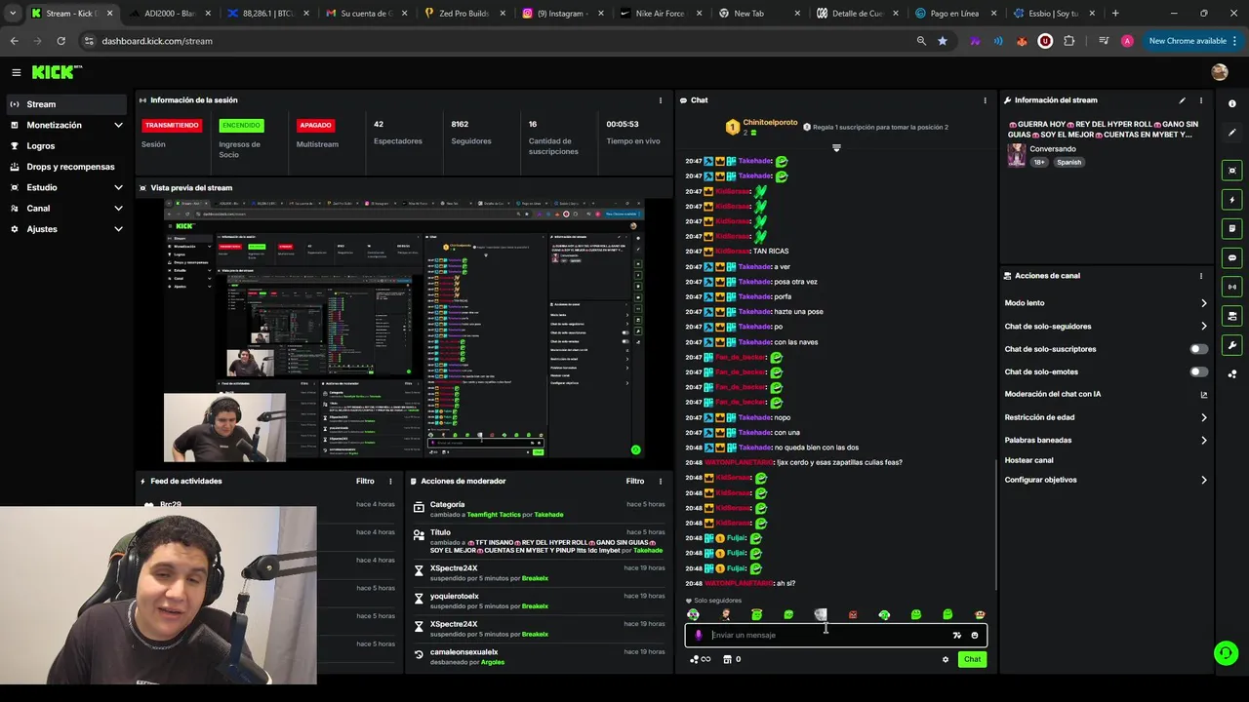
Task: Click the profile avatar at top right
Action: (x=1219, y=72)
